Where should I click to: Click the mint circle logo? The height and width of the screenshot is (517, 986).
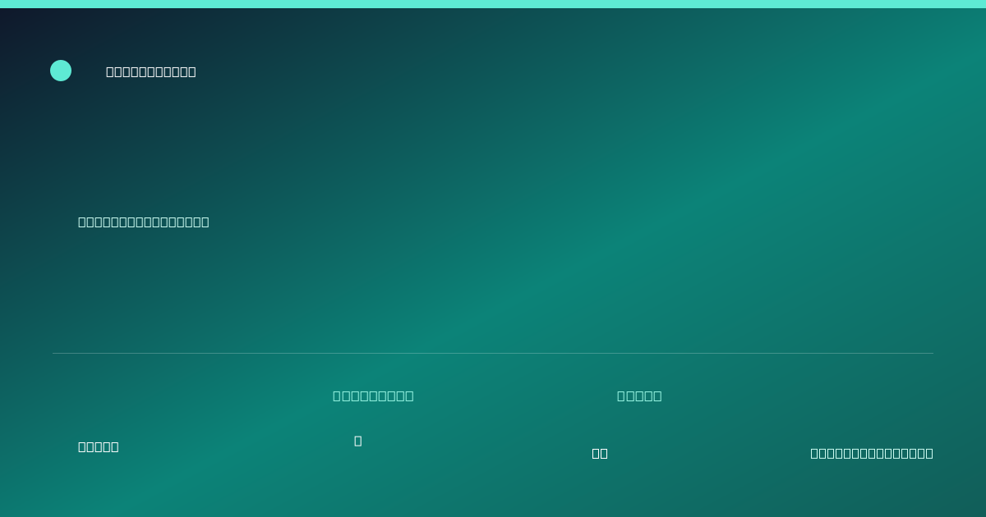[61, 71]
